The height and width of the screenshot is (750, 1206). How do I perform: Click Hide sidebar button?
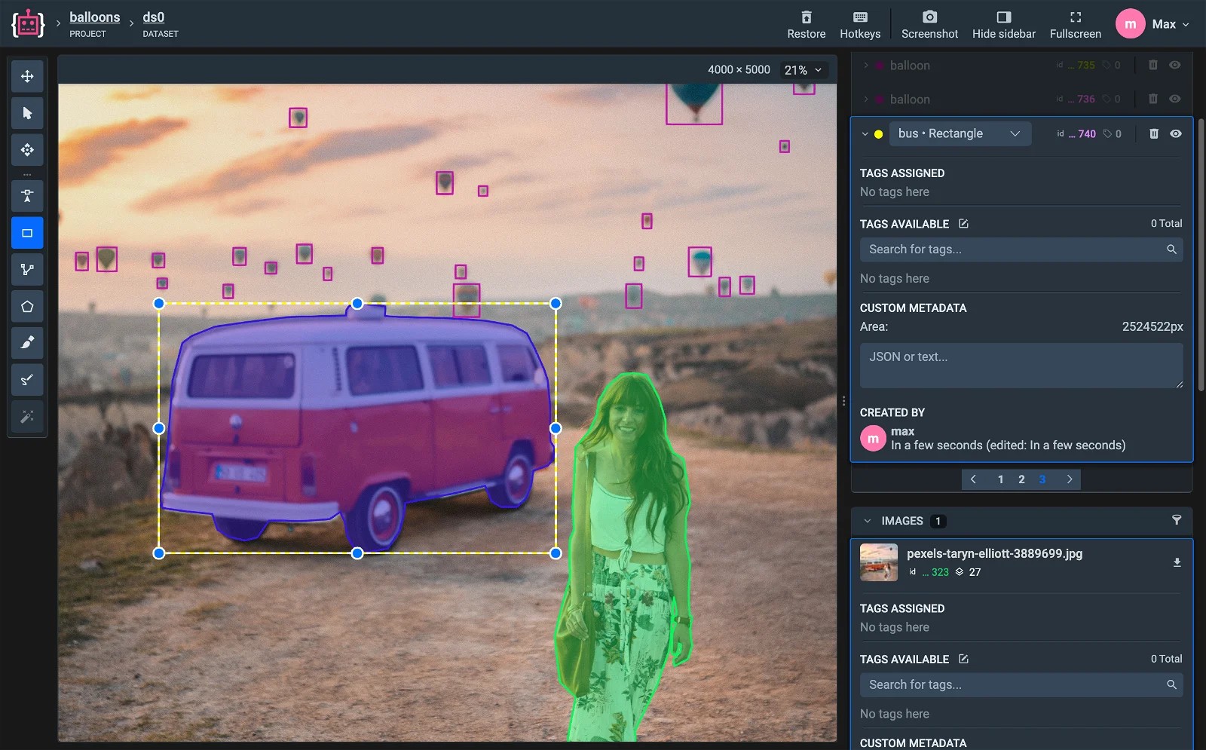(x=1003, y=24)
